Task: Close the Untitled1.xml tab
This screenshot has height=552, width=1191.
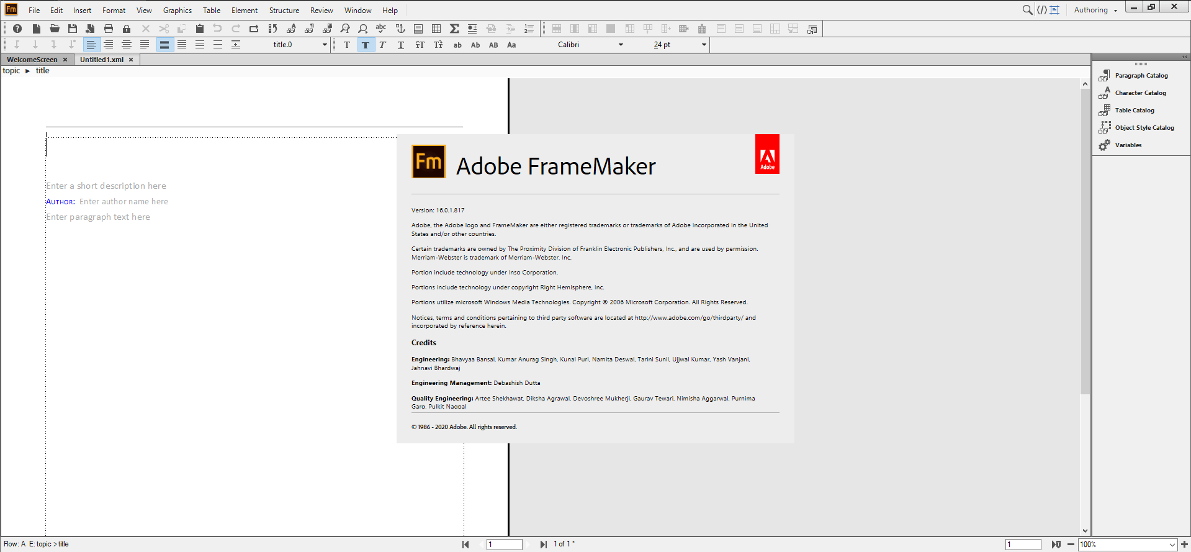Action: (131, 60)
